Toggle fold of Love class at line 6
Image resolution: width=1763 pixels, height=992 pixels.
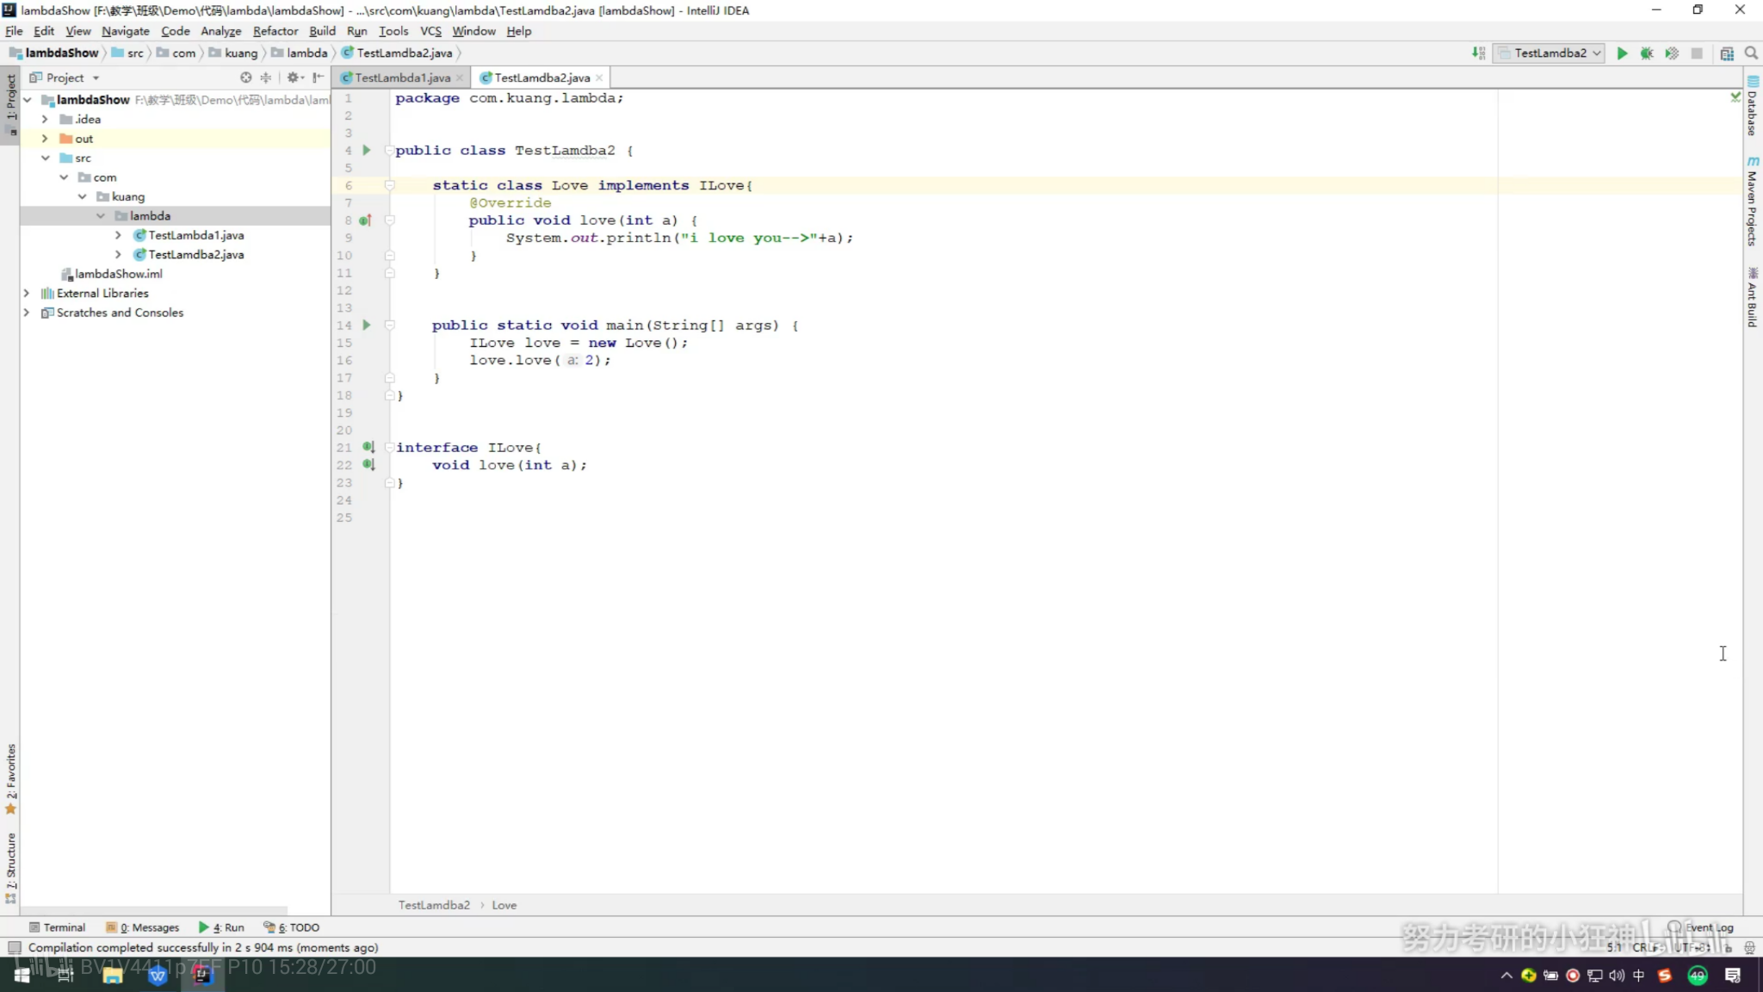(x=389, y=185)
